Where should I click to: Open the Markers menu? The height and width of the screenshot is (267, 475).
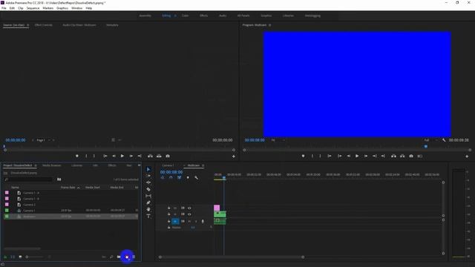tap(47, 8)
